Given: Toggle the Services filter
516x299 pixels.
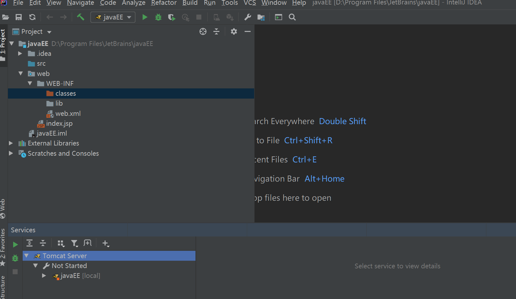Looking at the screenshot, I should click(x=74, y=243).
